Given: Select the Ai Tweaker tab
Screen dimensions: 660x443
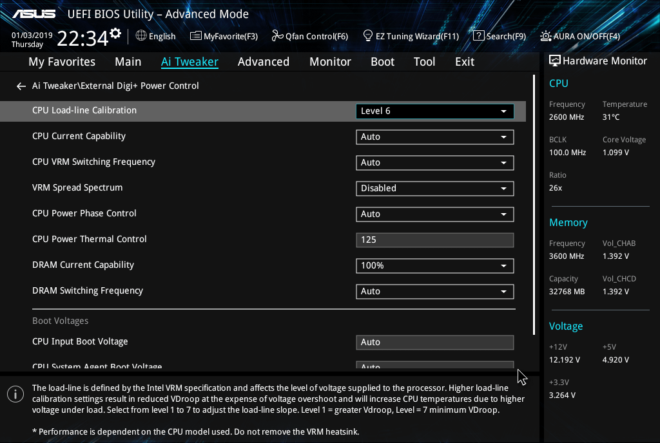Looking at the screenshot, I should [x=189, y=62].
